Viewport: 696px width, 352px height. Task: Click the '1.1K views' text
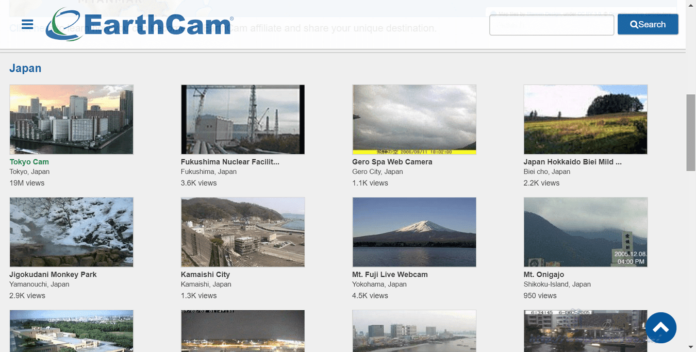(370, 183)
